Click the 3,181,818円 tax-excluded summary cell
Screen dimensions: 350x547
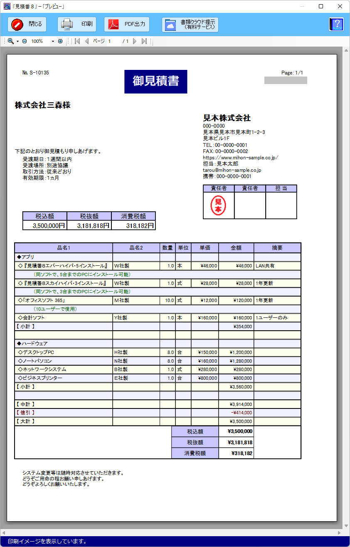pos(89,225)
